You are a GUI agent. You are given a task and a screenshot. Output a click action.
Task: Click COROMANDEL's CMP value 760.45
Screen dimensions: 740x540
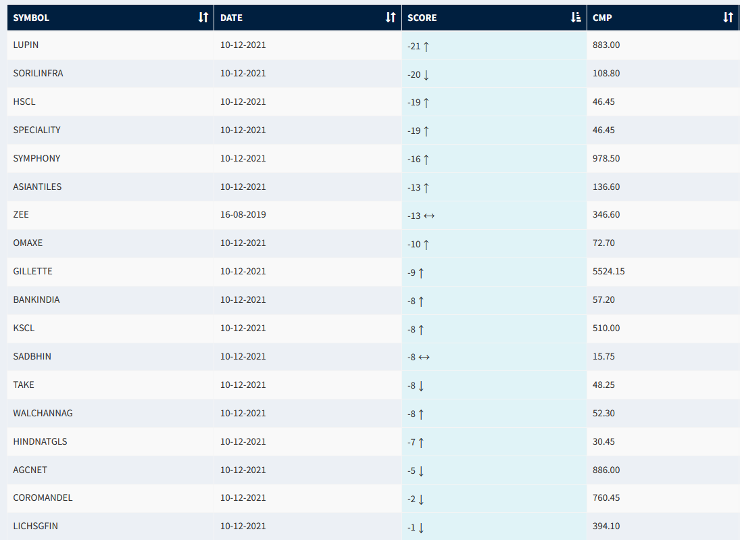tap(606, 498)
